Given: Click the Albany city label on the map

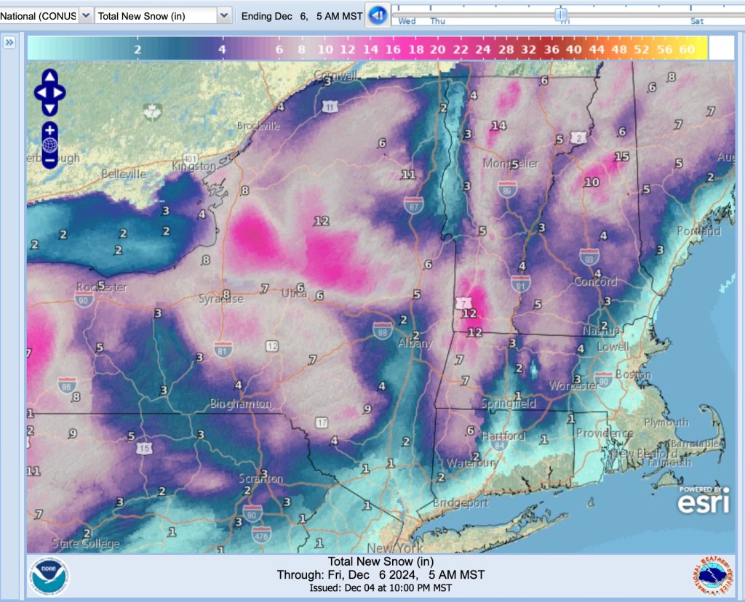Looking at the screenshot, I should (415, 343).
